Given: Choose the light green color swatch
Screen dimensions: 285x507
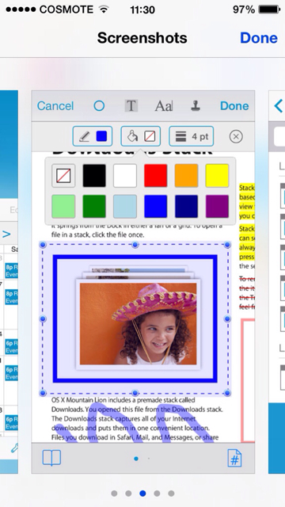Looking at the screenshot, I should (x=63, y=206).
